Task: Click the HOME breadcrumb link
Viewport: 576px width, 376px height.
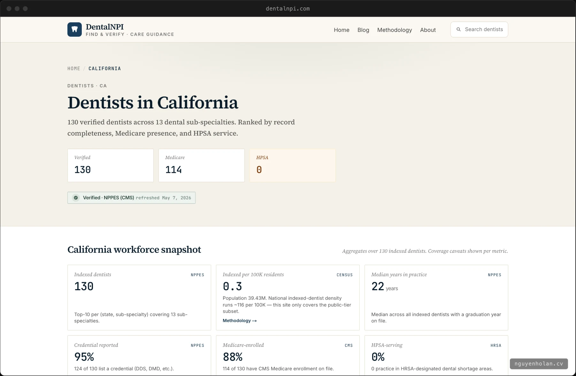Action: pyautogui.click(x=74, y=69)
